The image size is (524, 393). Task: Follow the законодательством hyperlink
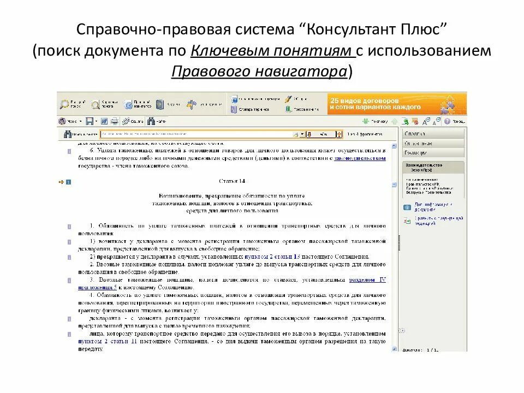click(360, 158)
